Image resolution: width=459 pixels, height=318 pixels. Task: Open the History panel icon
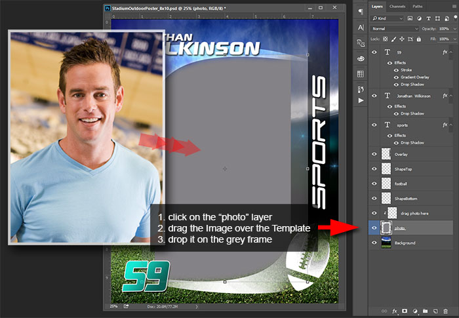361,89
